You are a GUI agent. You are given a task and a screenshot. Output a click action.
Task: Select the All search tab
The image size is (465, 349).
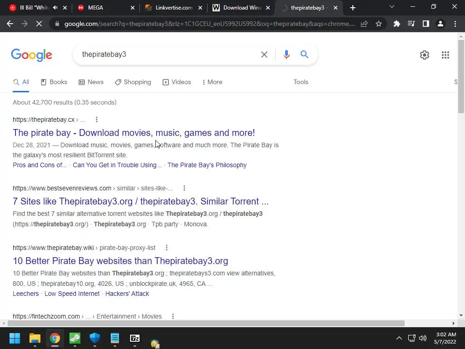point(21,82)
